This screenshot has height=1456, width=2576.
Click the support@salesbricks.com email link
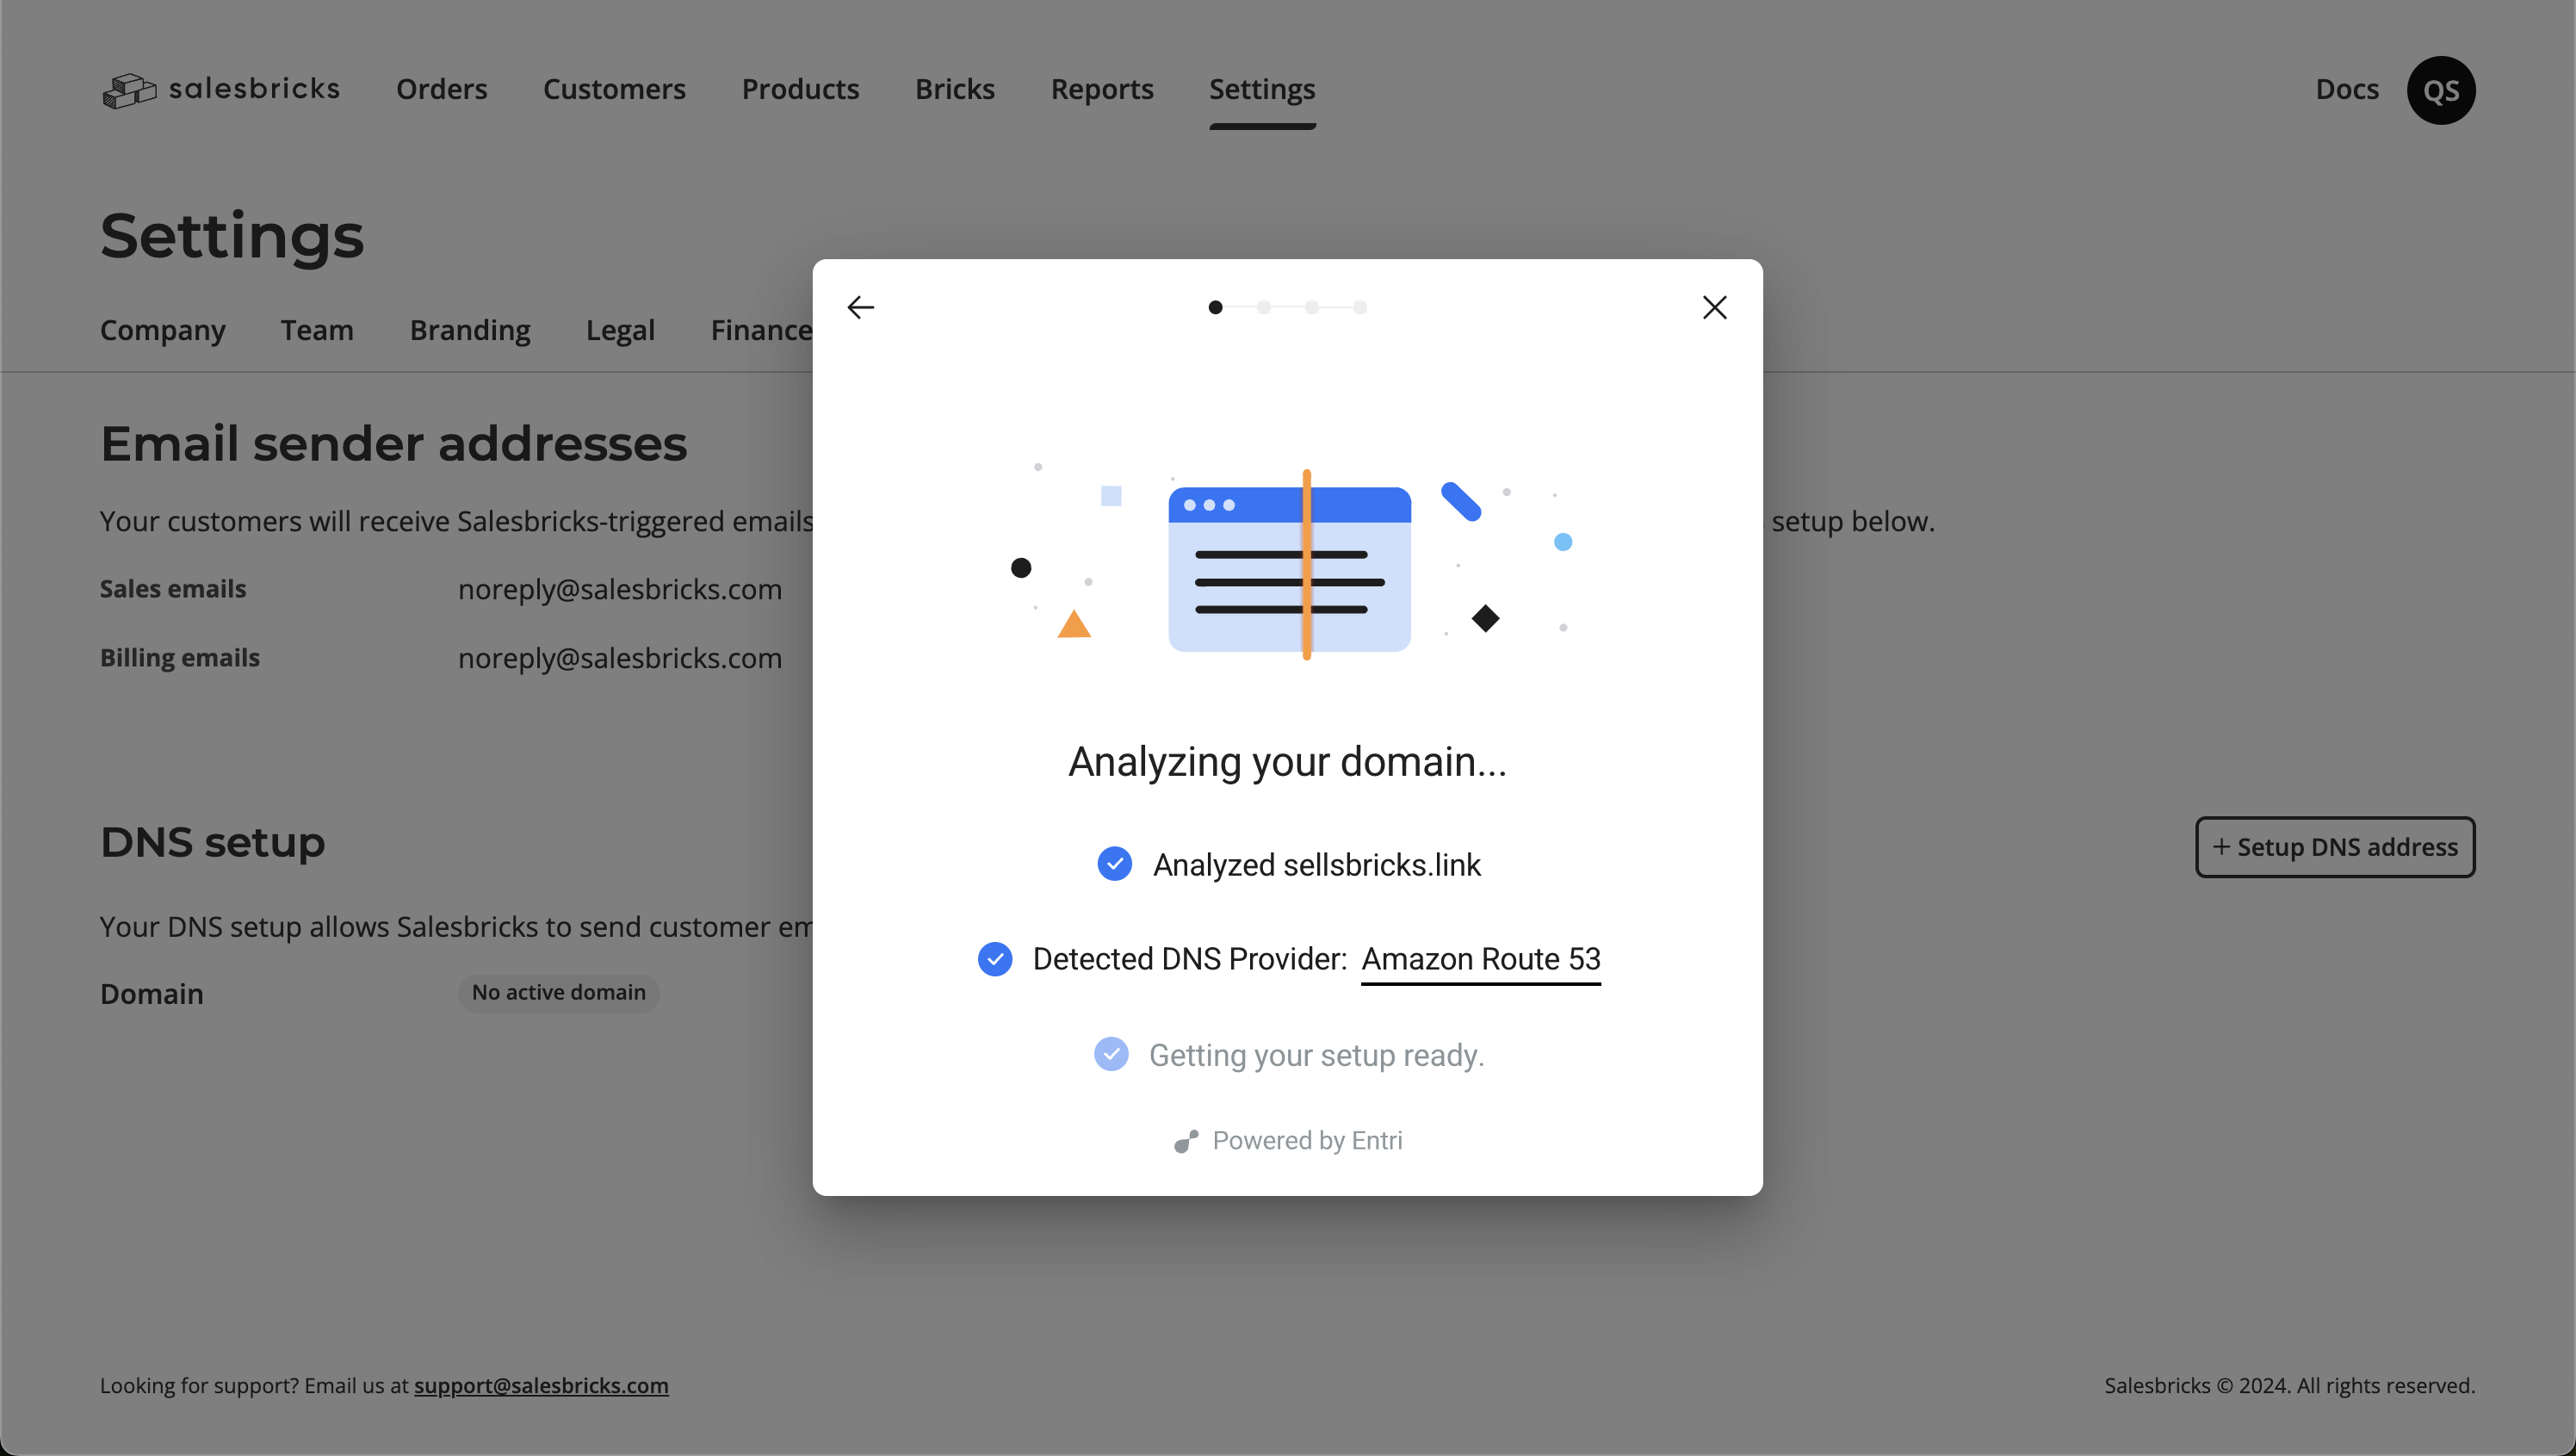tap(541, 1385)
